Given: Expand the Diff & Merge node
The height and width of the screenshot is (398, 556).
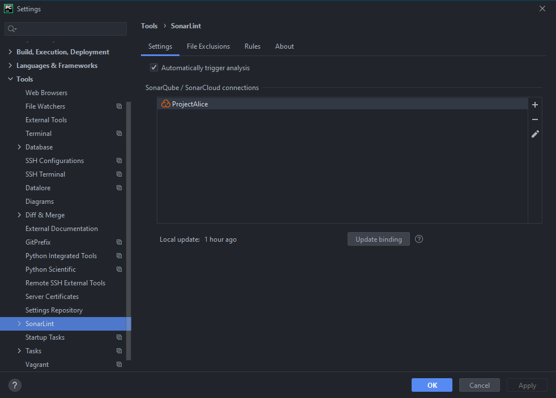Looking at the screenshot, I should pos(19,215).
